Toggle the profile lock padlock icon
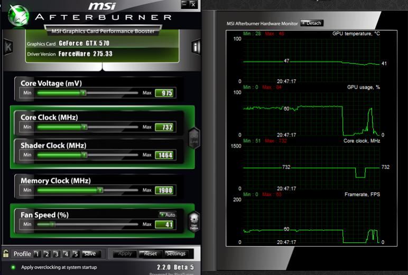The height and width of the screenshot is (275, 408). [x=6, y=253]
